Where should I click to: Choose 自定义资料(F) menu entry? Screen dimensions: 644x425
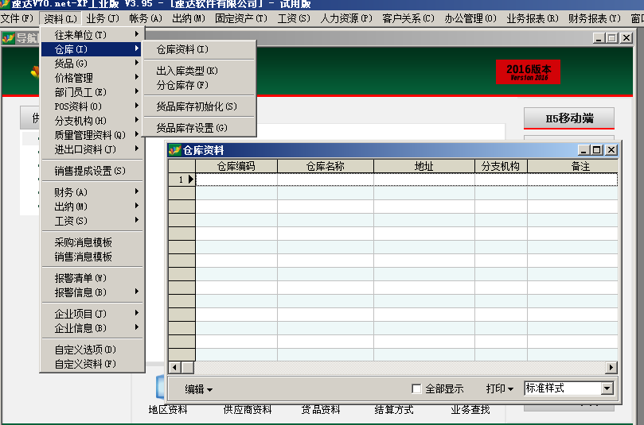[92, 364]
